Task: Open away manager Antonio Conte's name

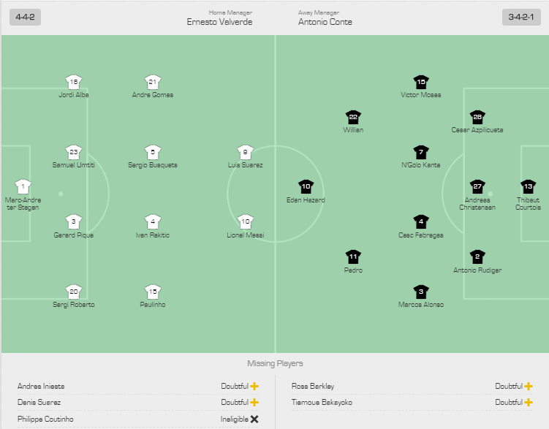Action: coord(325,22)
